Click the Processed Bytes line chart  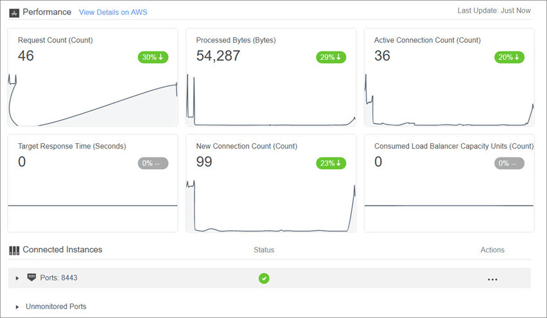click(x=270, y=103)
